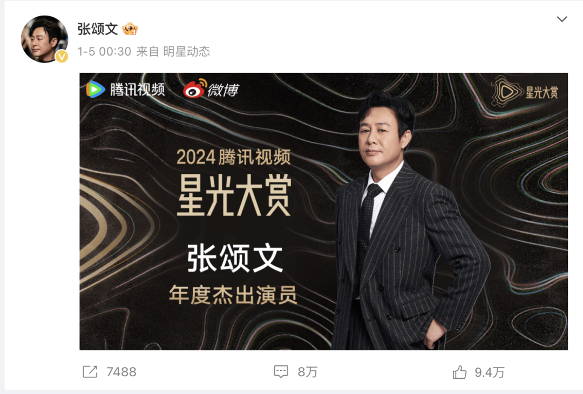Click the 微博 eye logo in image
The width and height of the screenshot is (583, 394).
211,89
